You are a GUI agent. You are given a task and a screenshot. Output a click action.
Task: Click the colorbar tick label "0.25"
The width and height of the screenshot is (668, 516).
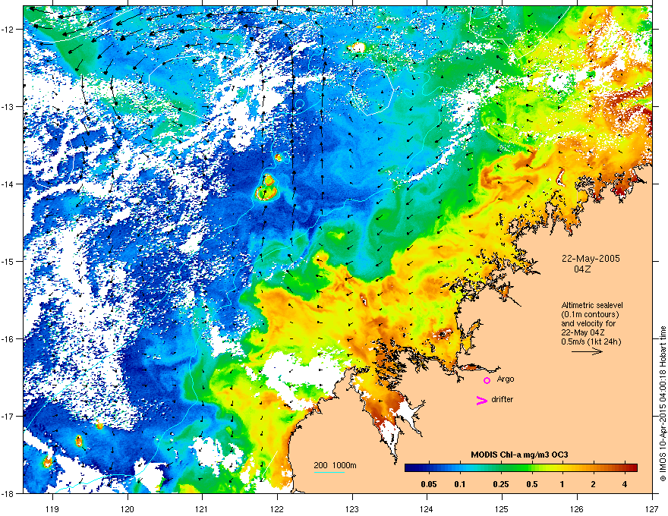click(x=500, y=484)
